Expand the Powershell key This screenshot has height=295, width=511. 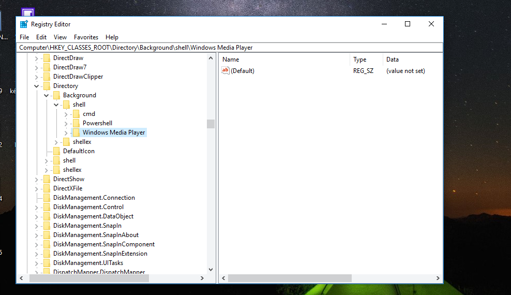66,124
